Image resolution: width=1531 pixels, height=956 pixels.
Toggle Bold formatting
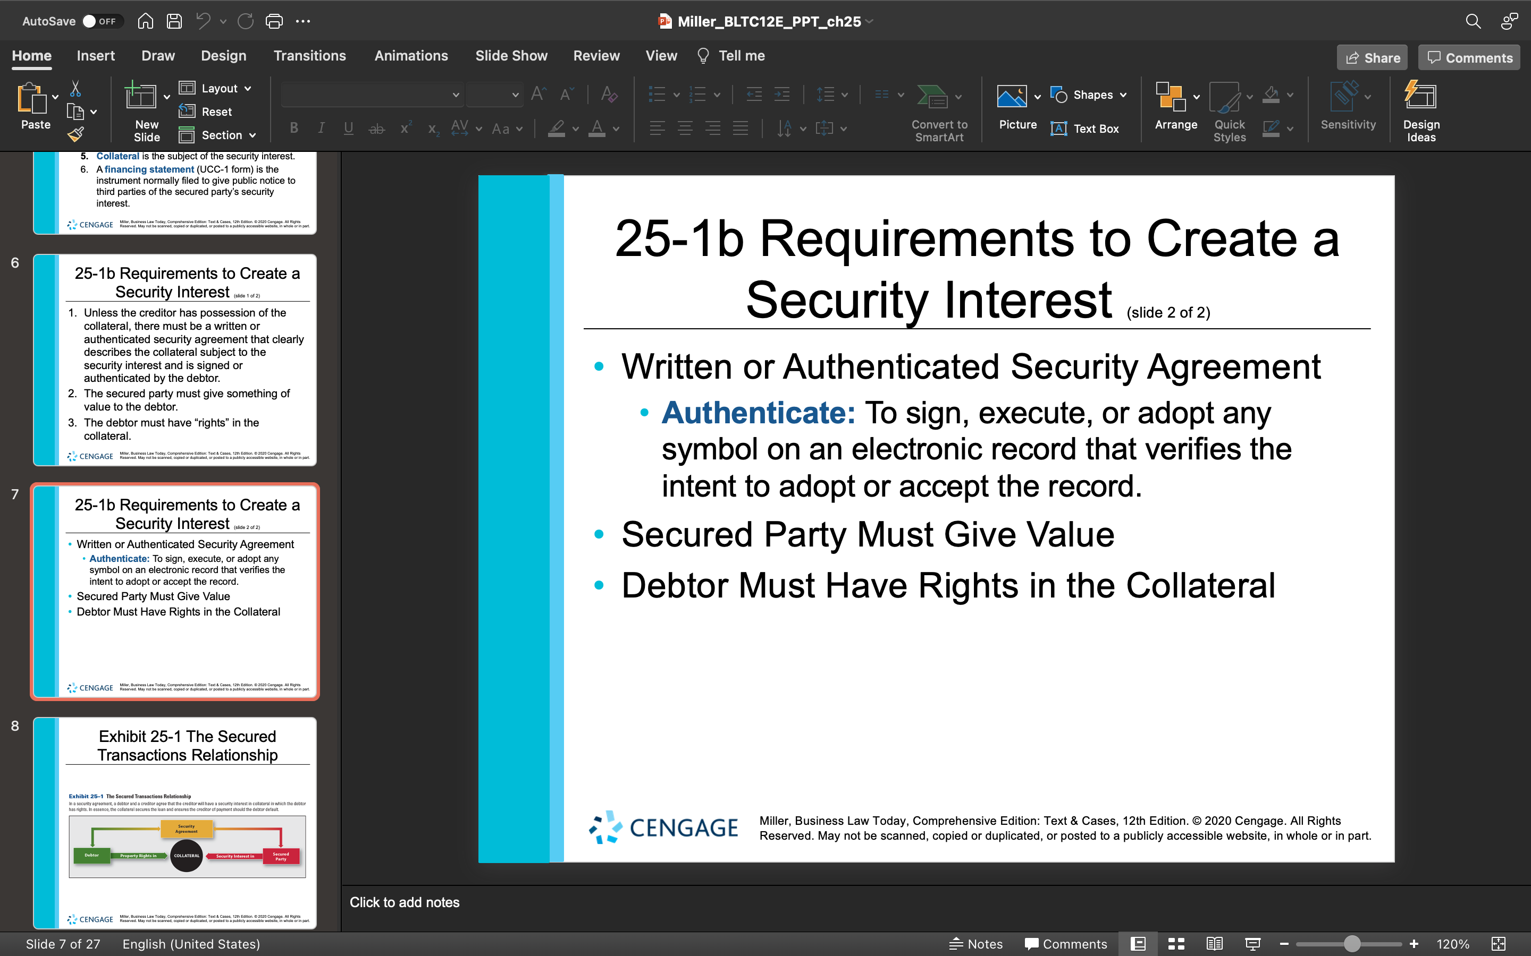293,129
